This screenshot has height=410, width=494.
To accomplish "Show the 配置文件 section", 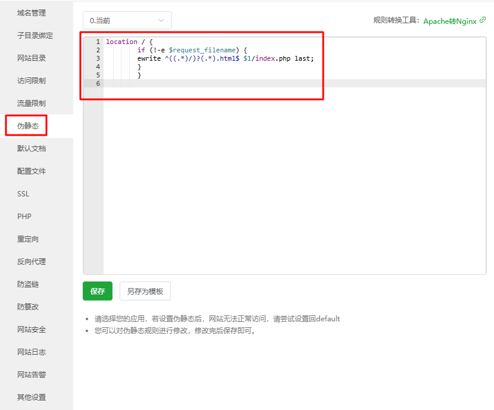I will click(32, 171).
